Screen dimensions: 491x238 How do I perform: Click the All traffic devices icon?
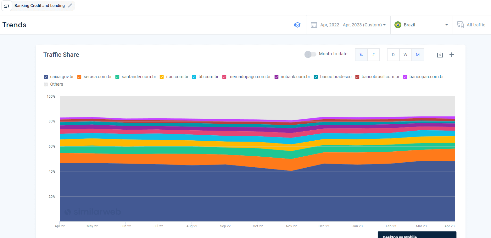(x=460, y=25)
